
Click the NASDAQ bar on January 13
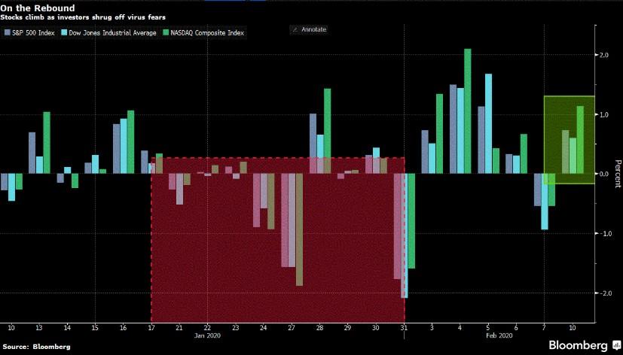[x=47, y=142]
